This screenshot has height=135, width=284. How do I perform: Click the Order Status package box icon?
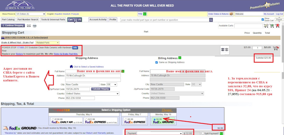click(x=231, y=14)
